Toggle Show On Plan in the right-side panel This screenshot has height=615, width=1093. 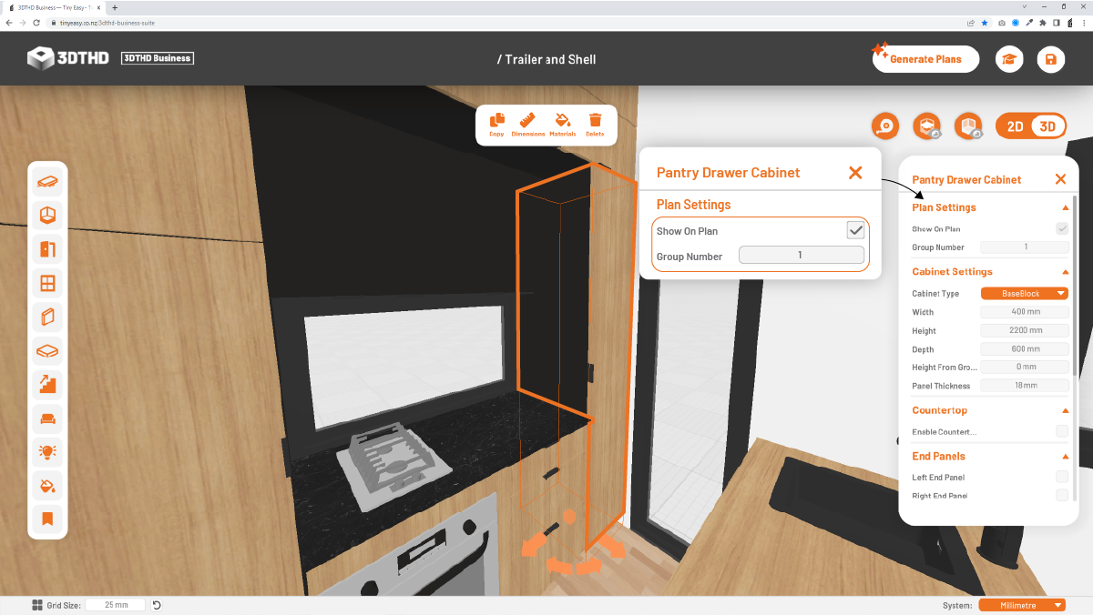[1062, 229]
